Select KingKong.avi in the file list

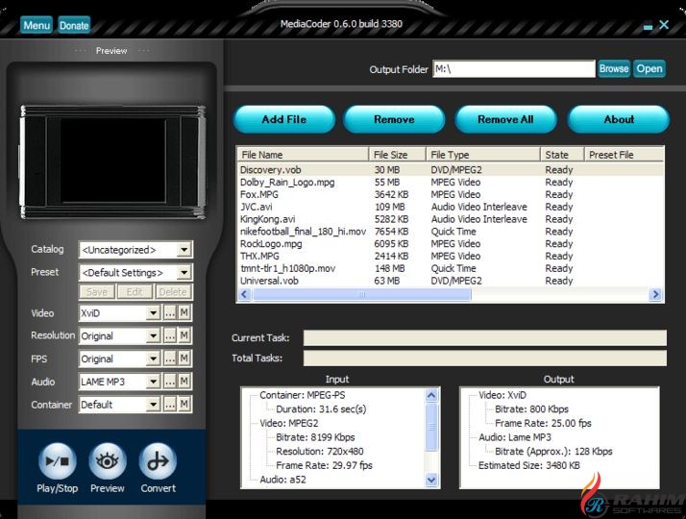point(267,219)
